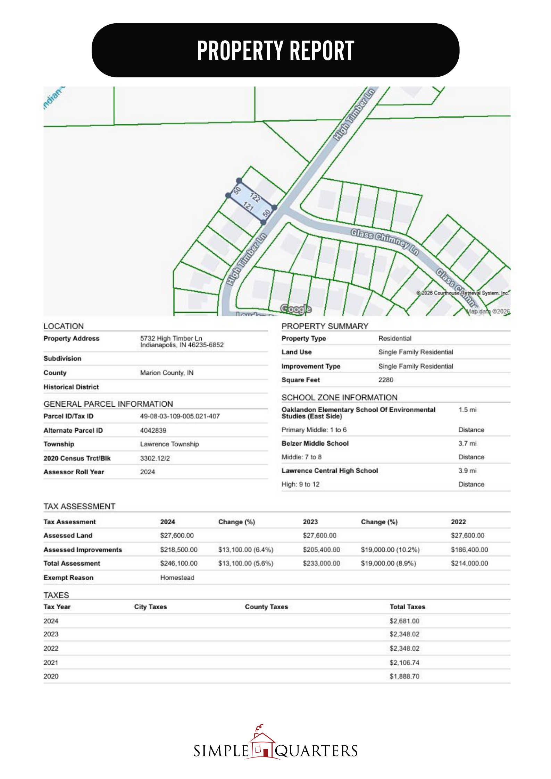Click the Assessor Roll Year 2024 value

(x=148, y=472)
